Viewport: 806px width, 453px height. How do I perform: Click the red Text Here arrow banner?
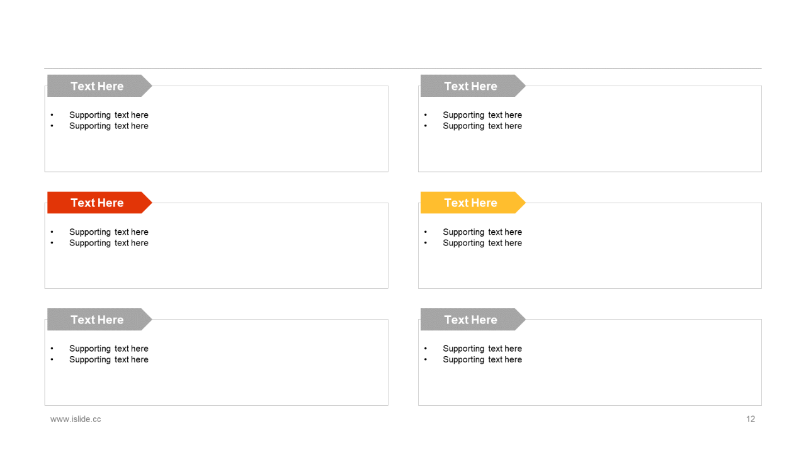point(99,203)
